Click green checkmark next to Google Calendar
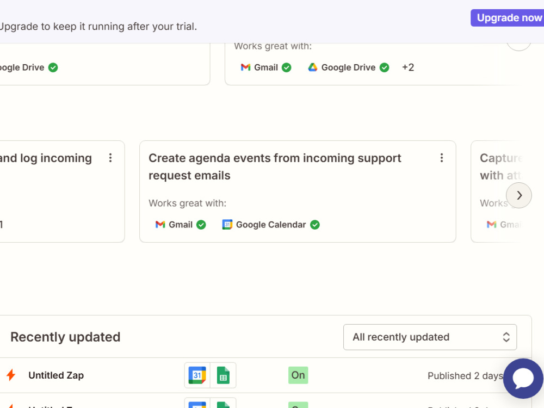Viewport: 544px width, 408px height. click(x=314, y=225)
